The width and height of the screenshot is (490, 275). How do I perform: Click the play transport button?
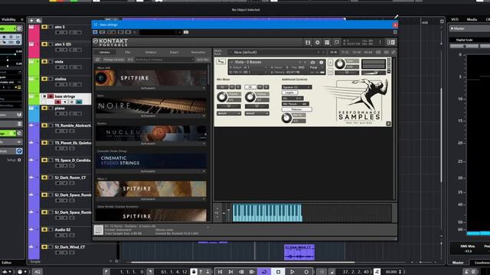(x=292, y=272)
